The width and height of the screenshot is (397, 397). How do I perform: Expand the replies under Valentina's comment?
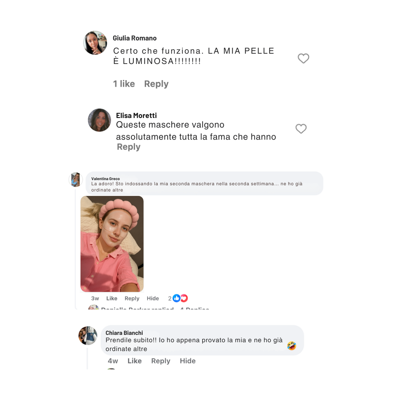(x=195, y=308)
